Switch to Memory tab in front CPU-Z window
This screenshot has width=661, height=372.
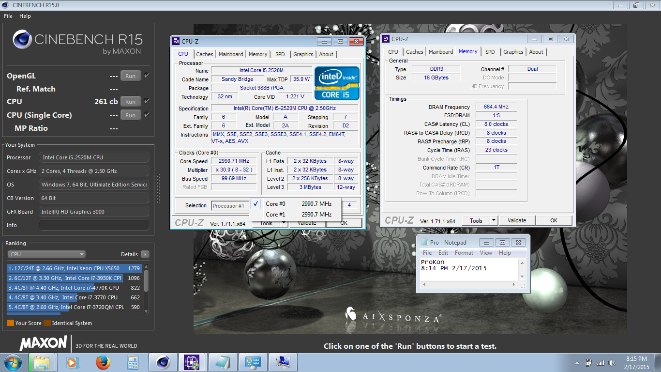258,54
